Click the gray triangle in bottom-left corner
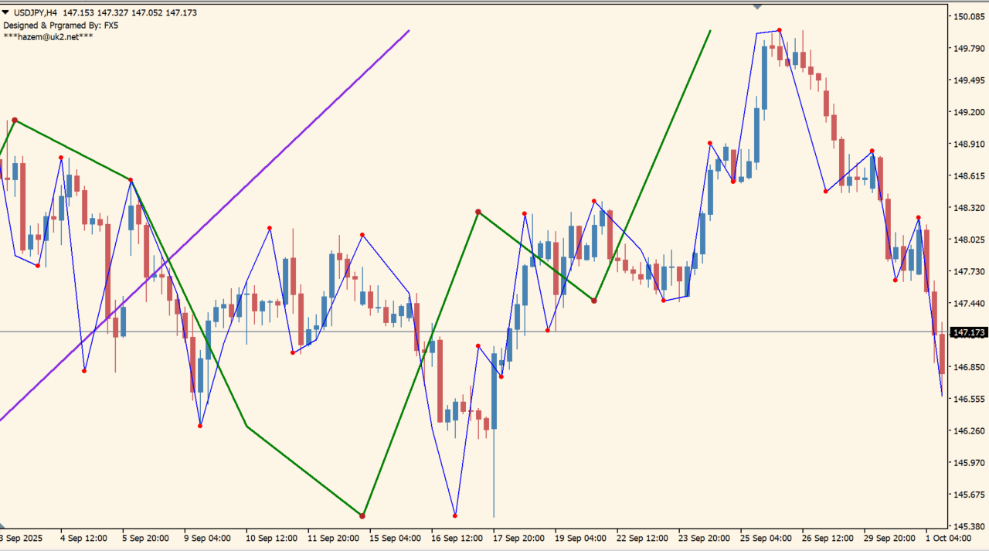The image size is (989, 551). pyautogui.click(x=2, y=525)
